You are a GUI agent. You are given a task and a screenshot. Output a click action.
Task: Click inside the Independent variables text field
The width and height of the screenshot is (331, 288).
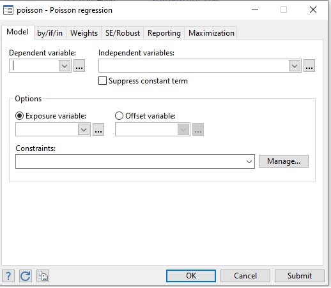[194, 66]
